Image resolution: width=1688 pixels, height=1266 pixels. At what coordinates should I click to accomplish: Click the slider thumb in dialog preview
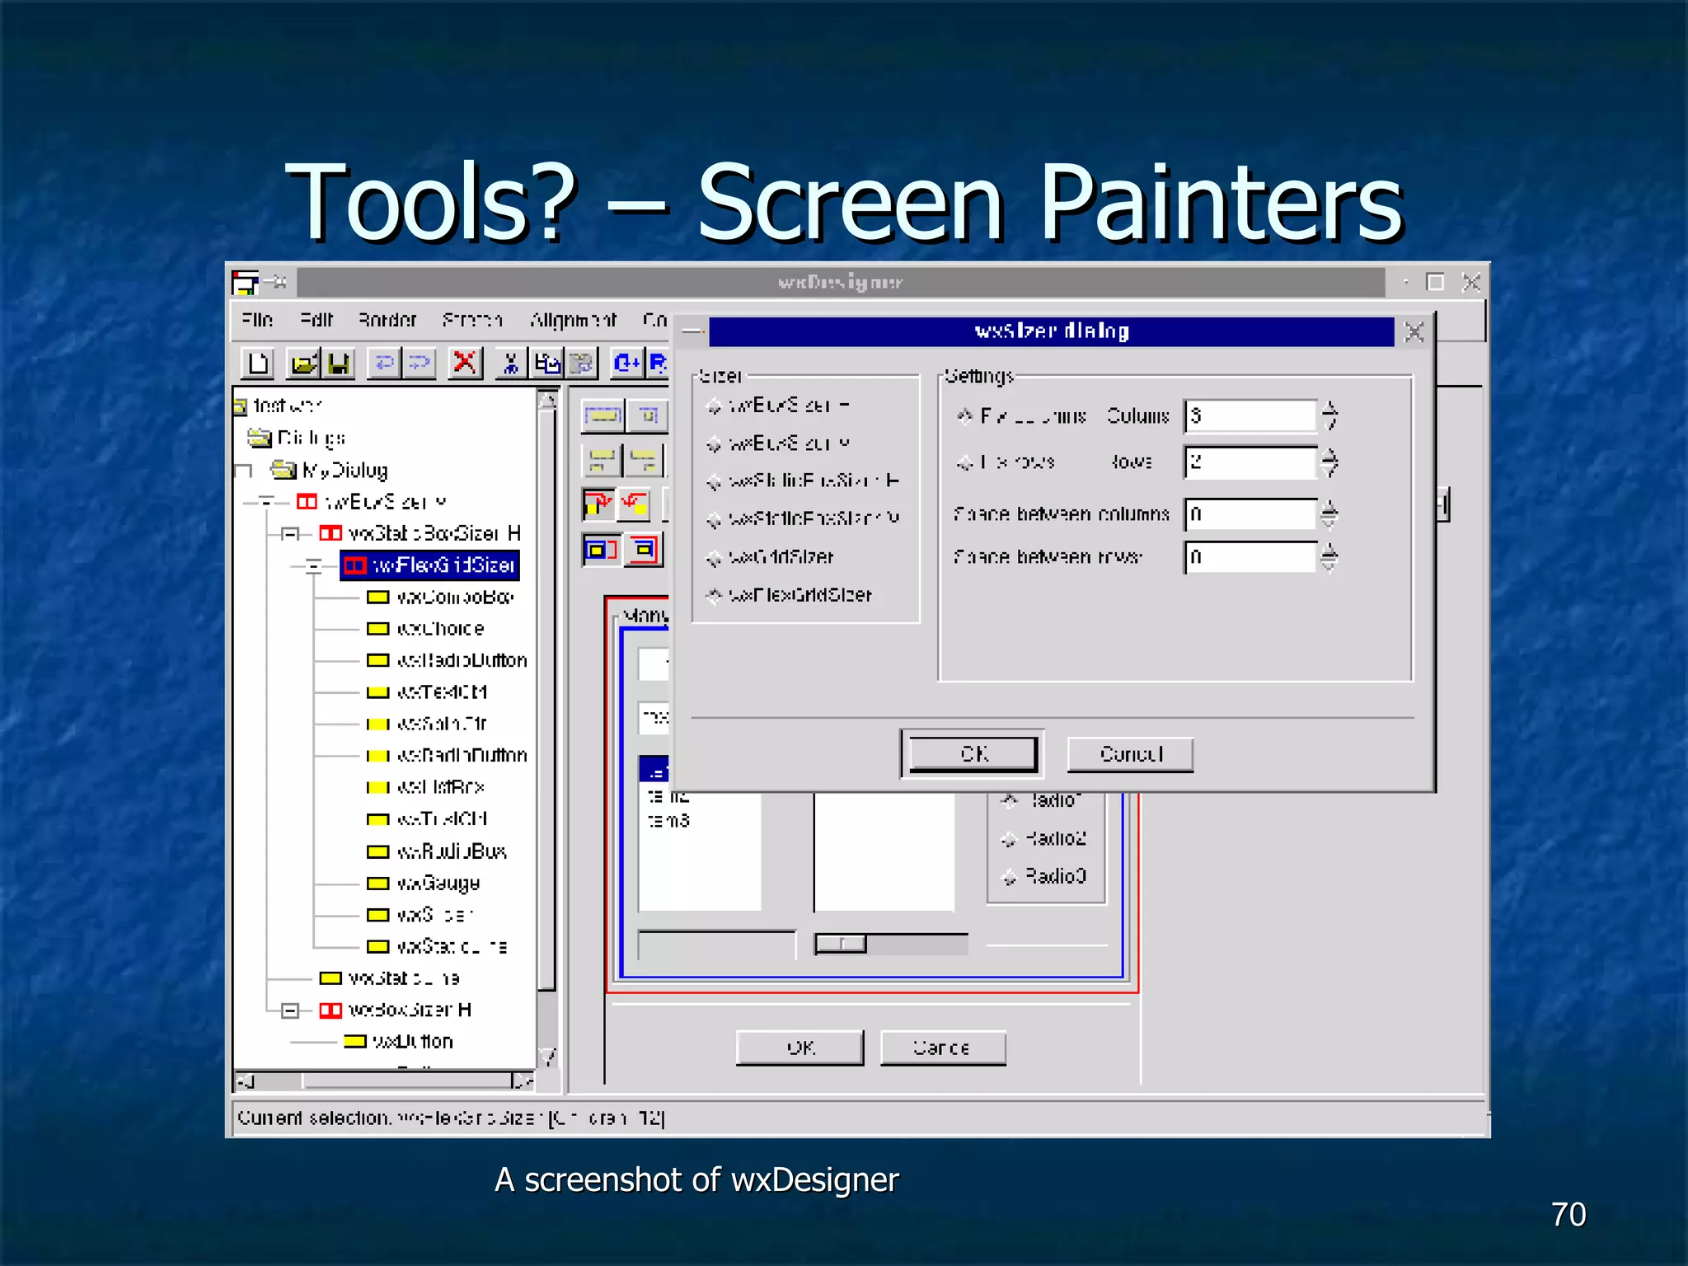[841, 944]
